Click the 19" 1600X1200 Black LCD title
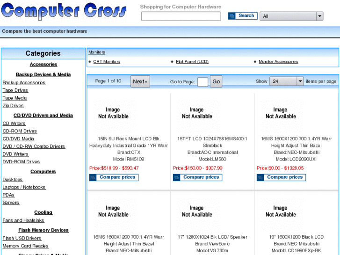 [296, 237]
